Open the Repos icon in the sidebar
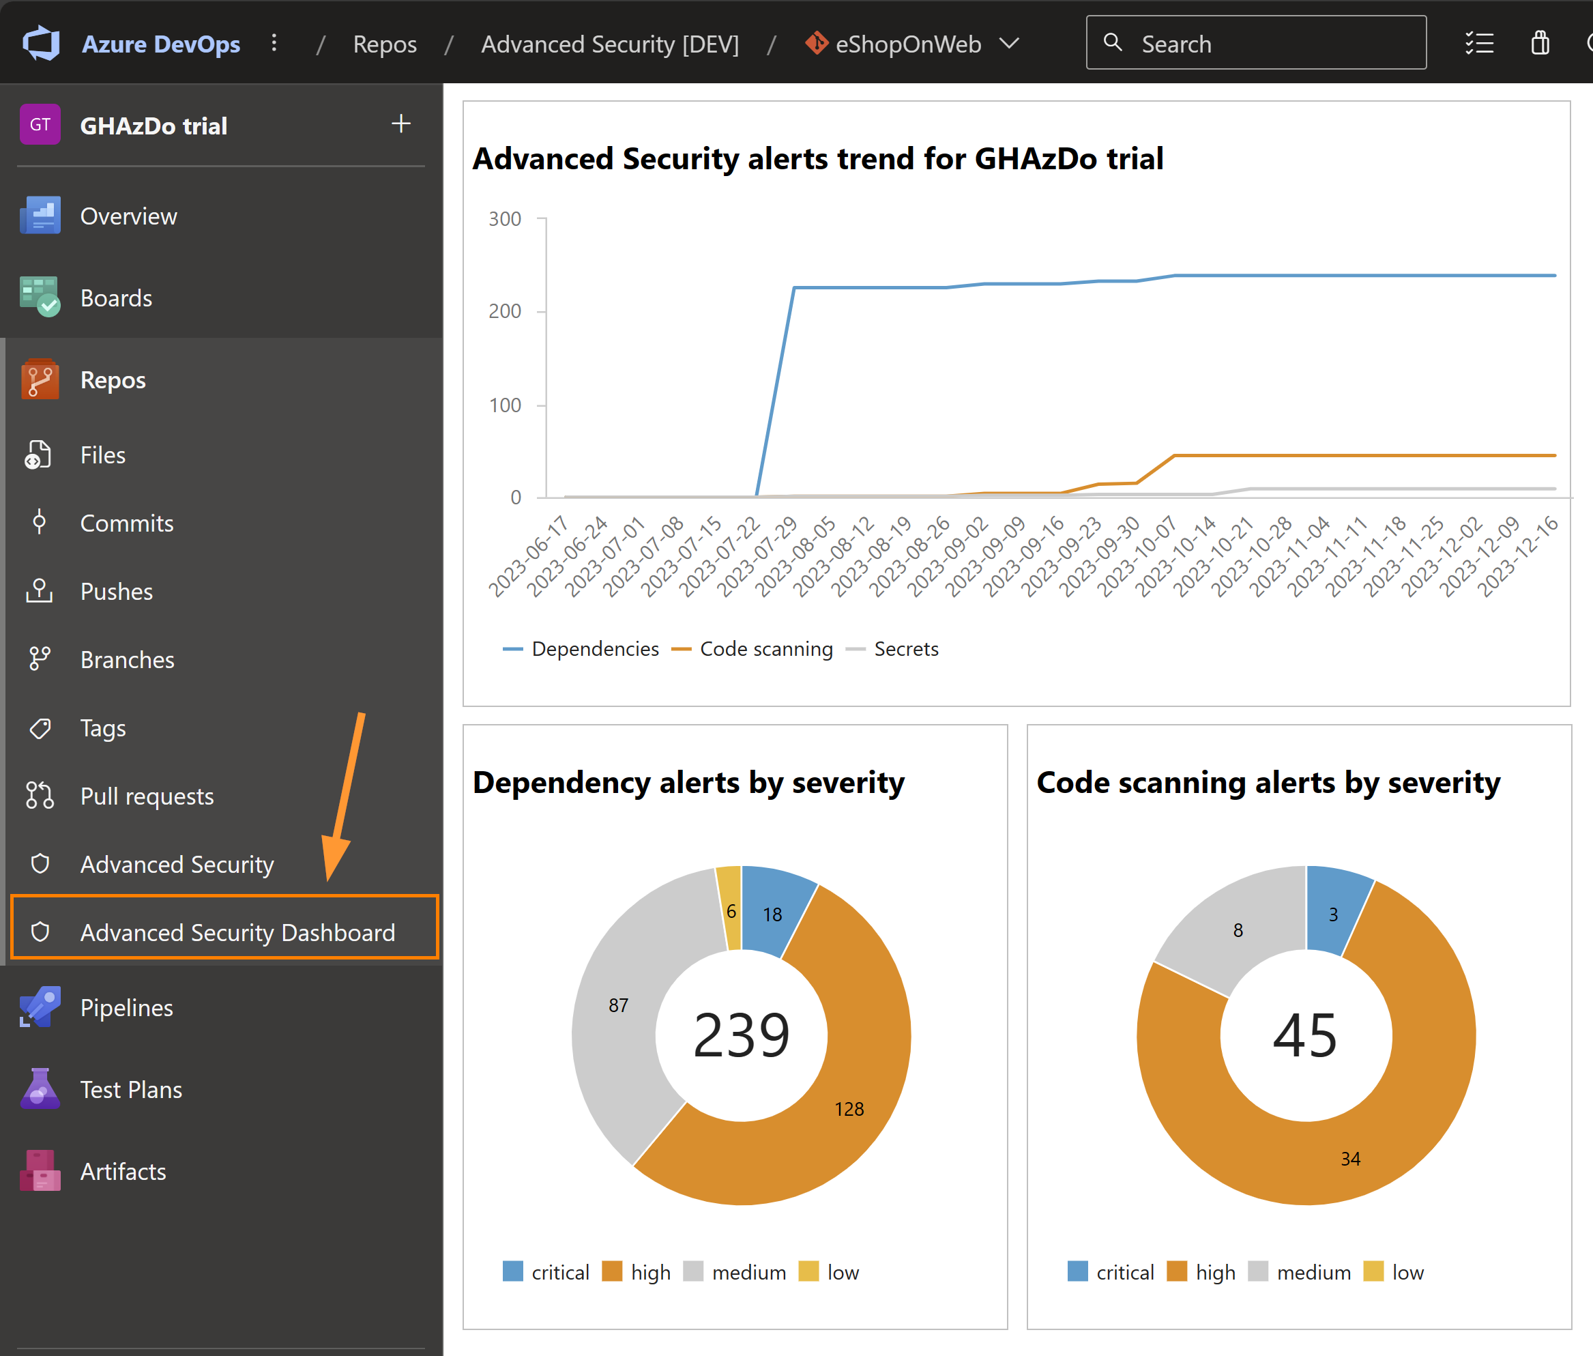This screenshot has width=1593, height=1356. [x=40, y=379]
